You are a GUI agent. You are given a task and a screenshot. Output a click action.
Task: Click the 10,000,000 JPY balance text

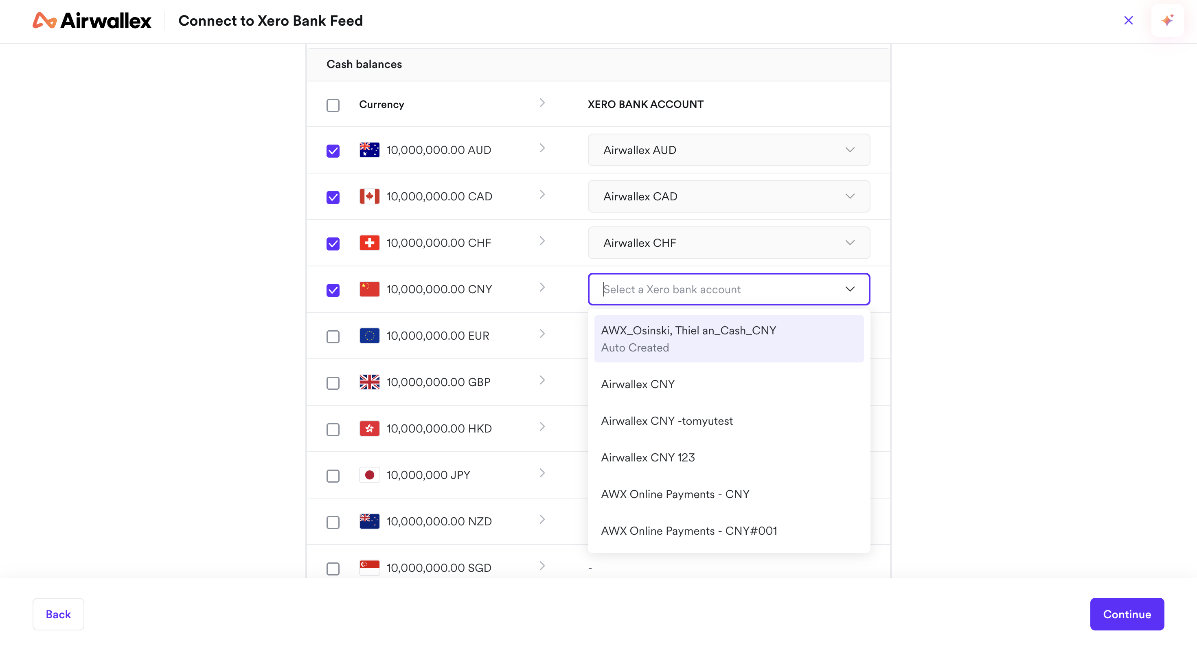pos(428,476)
